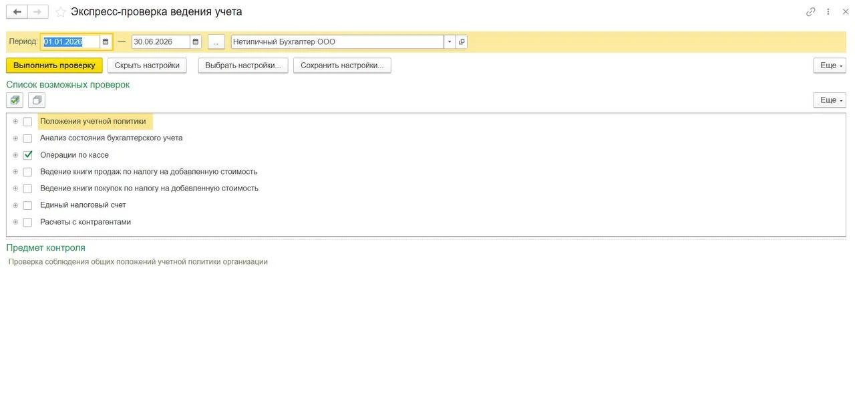Uncheck all items with the empty boxes icon
This screenshot has height=395, width=855.
[37, 100]
